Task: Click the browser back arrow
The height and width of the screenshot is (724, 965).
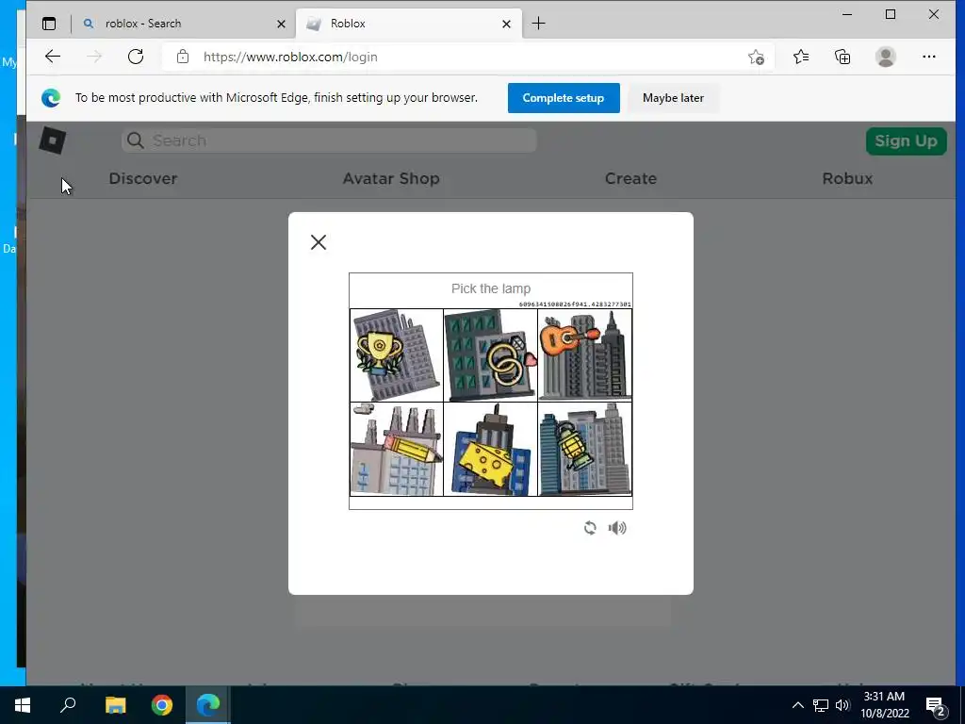Action: [53, 57]
